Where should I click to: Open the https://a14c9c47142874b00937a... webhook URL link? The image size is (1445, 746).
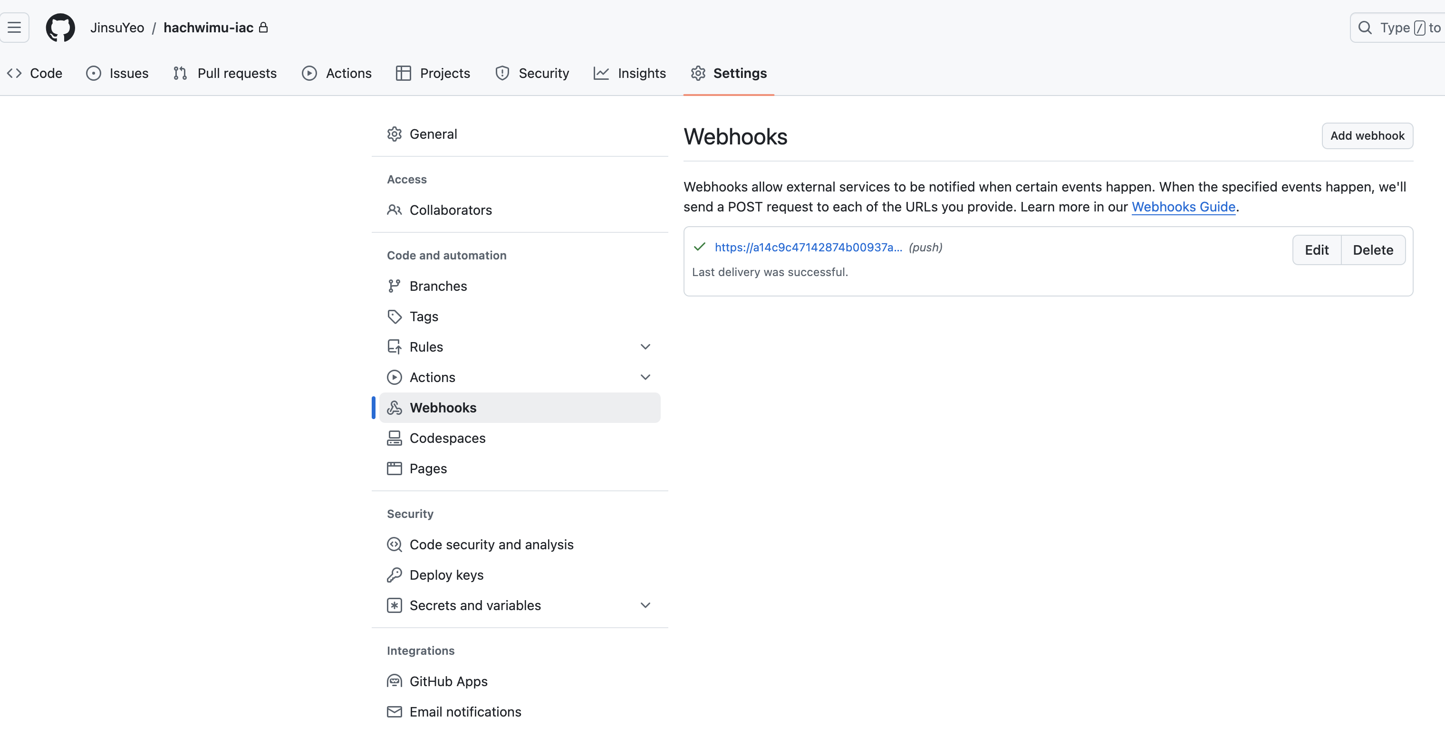pyautogui.click(x=809, y=248)
